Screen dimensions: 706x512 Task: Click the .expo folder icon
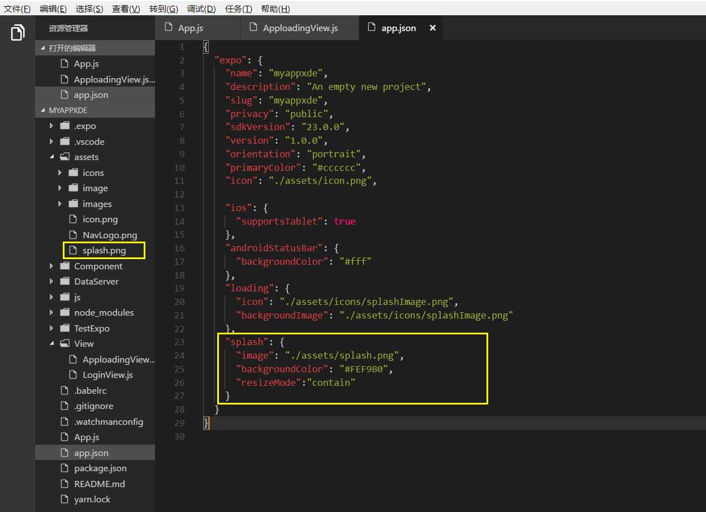coord(64,126)
